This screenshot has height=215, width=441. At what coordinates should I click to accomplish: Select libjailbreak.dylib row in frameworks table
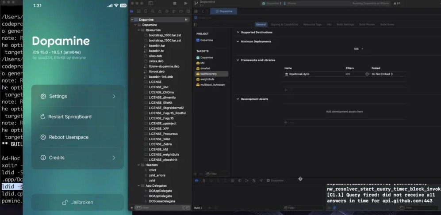click(x=345, y=74)
